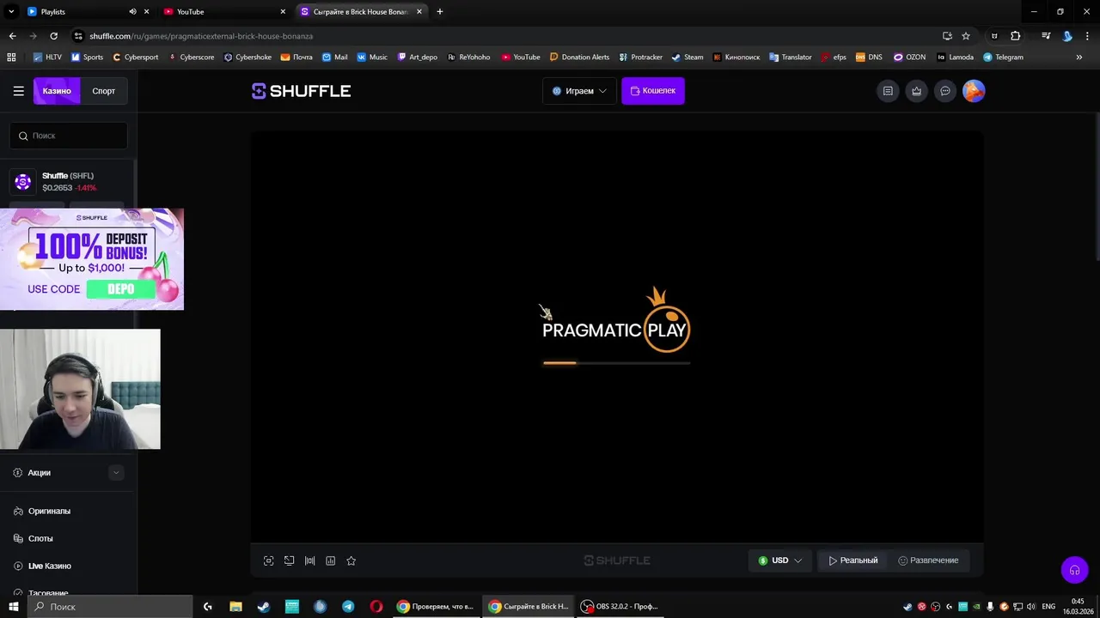Viewport: 1100px width, 618px height.
Task: Click the SHUFFLE logo in header
Action: [x=301, y=91]
